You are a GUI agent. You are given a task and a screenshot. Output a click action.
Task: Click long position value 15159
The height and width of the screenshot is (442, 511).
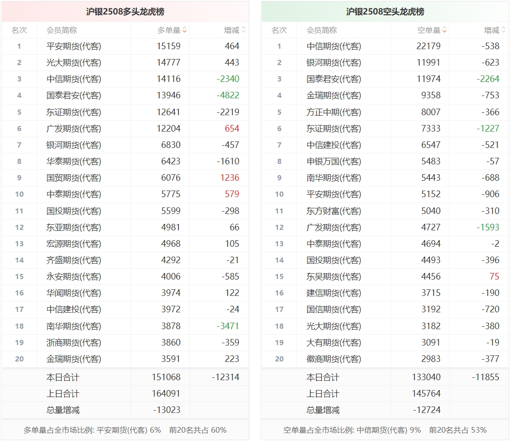pos(169,46)
